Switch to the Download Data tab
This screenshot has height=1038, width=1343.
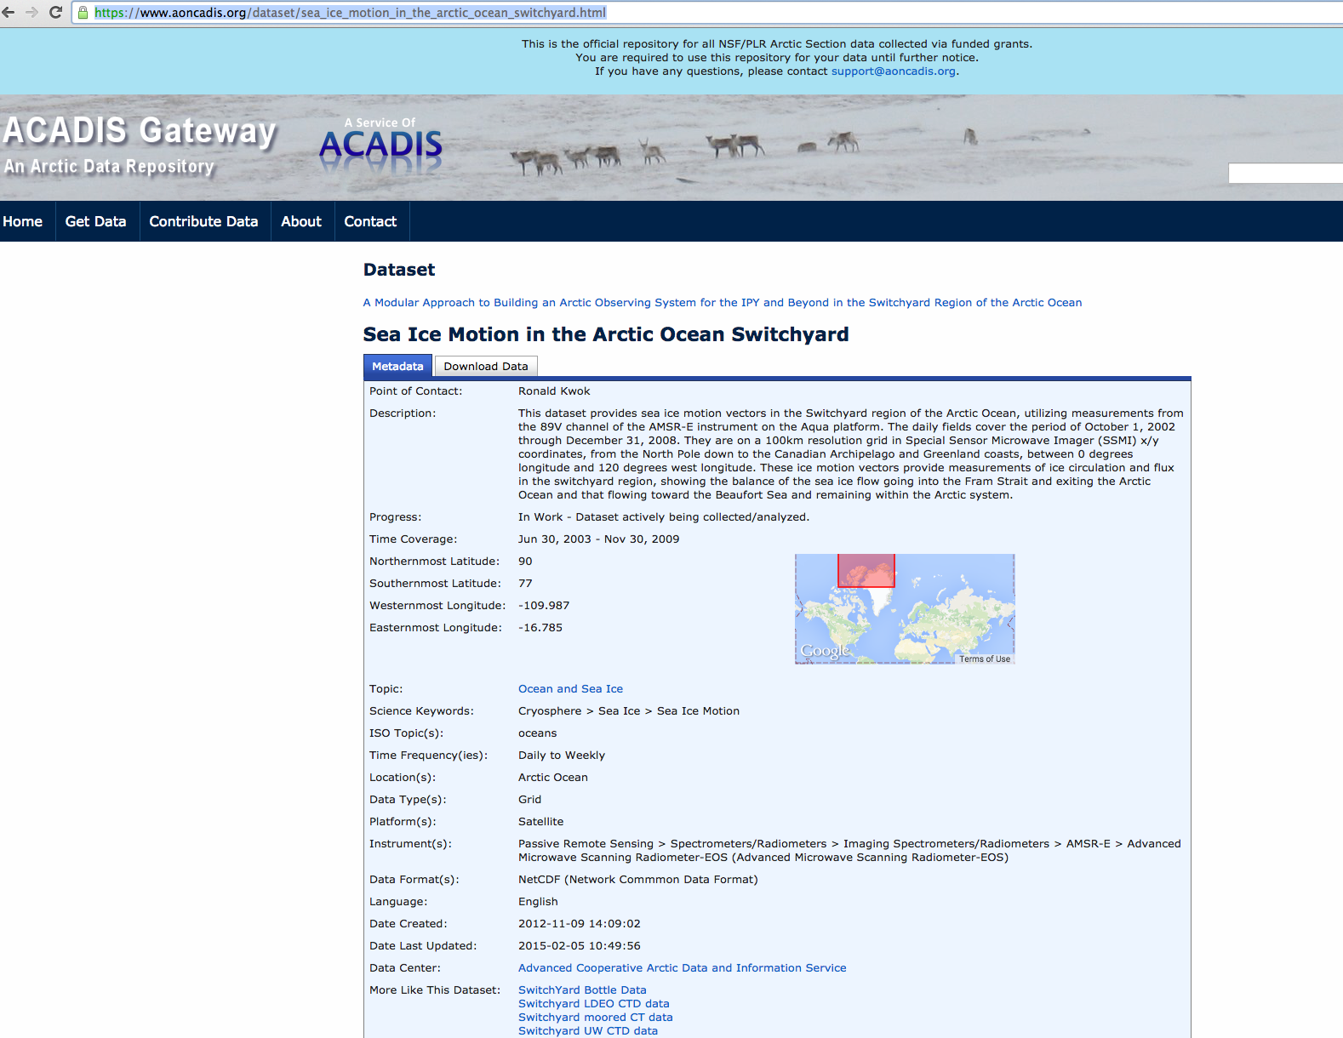pos(485,367)
